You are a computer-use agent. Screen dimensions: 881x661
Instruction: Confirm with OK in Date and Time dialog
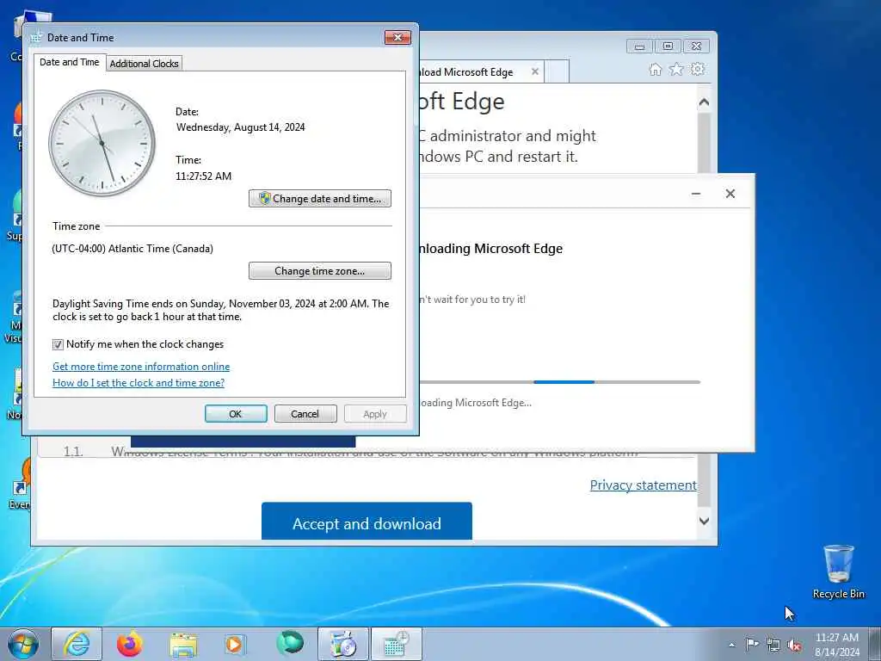(236, 414)
